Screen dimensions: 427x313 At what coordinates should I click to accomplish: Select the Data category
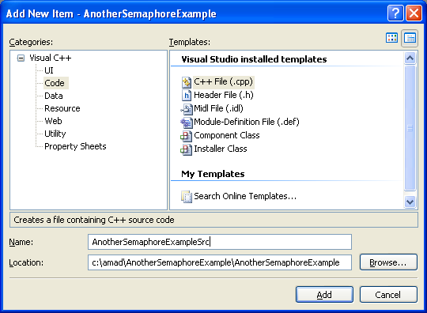(x=54, y=96)
